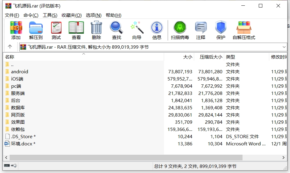Open the 选项(N) menu
The width and height of the screenshot is (290, 173).
coord(93,15)
